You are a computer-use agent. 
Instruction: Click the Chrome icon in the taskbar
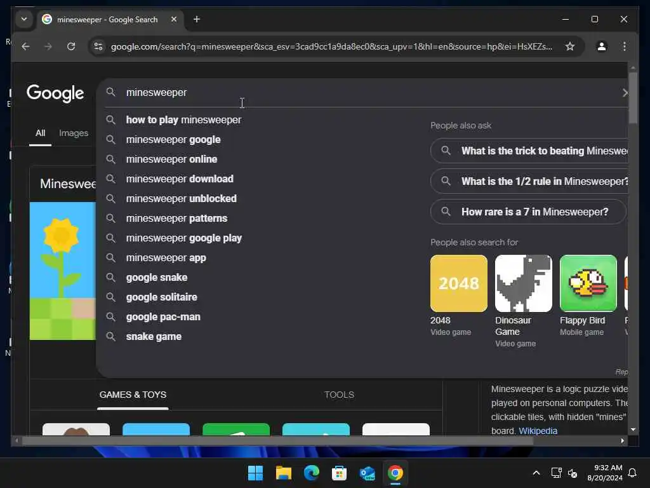pos(395,473)
